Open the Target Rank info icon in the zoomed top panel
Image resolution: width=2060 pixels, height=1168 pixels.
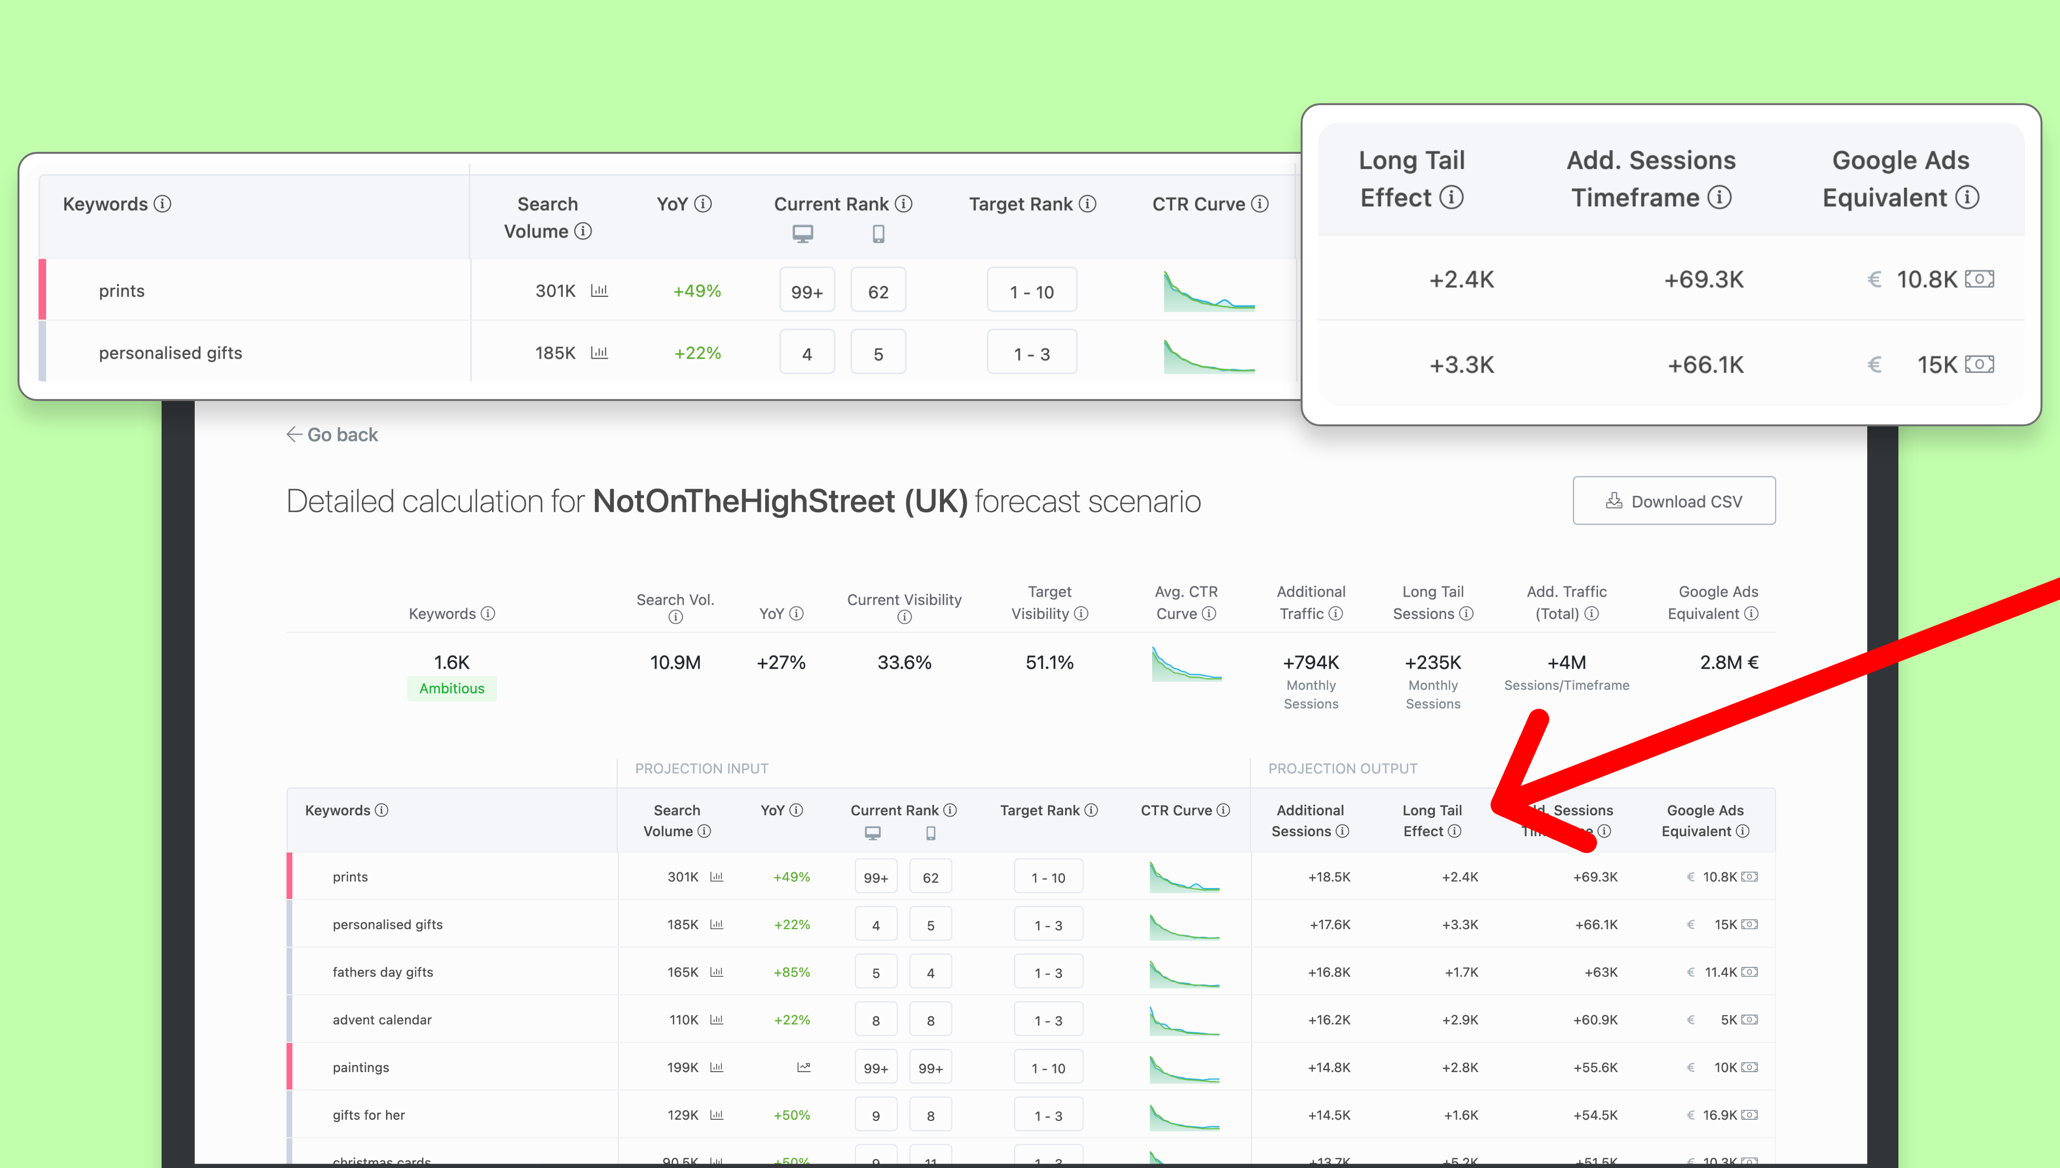click(1087, 204)
